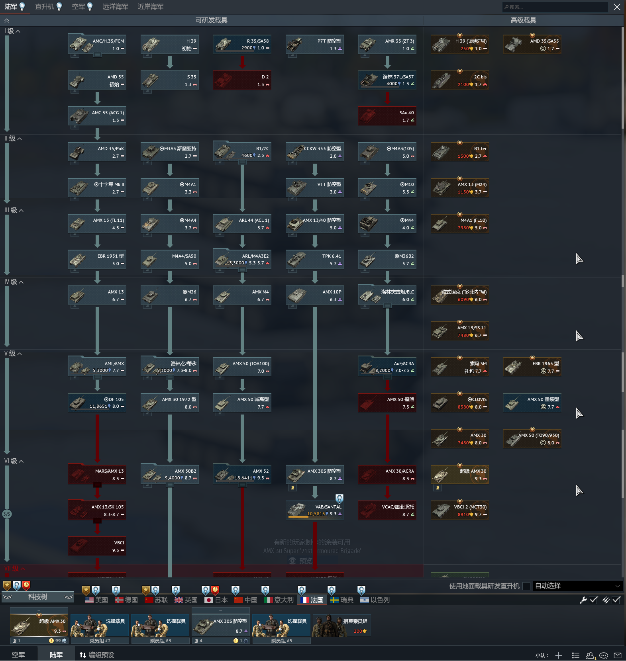The height and width of the screenshot is (661, 626).
Task: Click the right vertical scrollbar
Action: click(622, 78)
